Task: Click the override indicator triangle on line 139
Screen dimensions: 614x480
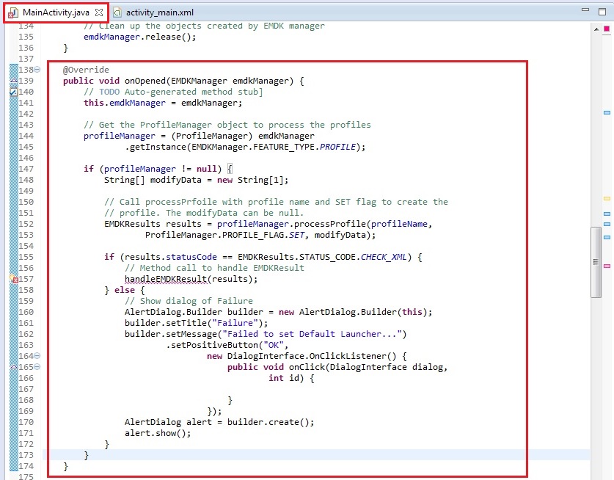Action: coord(14,82)
